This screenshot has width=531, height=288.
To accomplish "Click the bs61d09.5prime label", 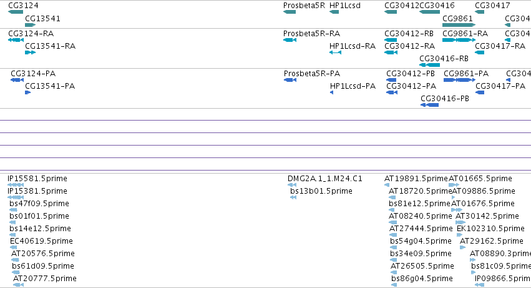I will click(x=43, y=266).
